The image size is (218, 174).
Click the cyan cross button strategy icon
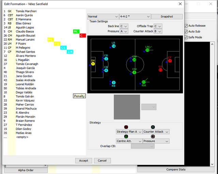click(x=153, y=127)
